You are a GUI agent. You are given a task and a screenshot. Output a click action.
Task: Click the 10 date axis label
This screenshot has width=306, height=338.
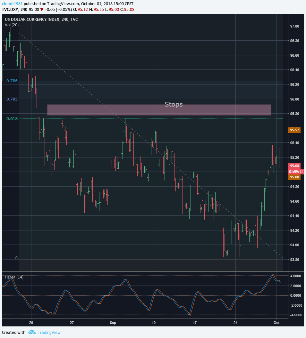click(154, 323)
